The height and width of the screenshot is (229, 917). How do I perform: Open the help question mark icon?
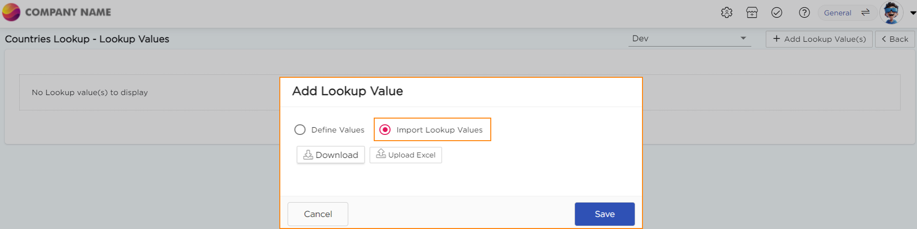804,13
